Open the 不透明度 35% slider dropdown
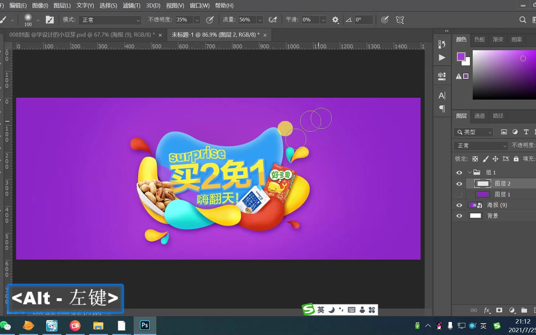 [197, 20]
